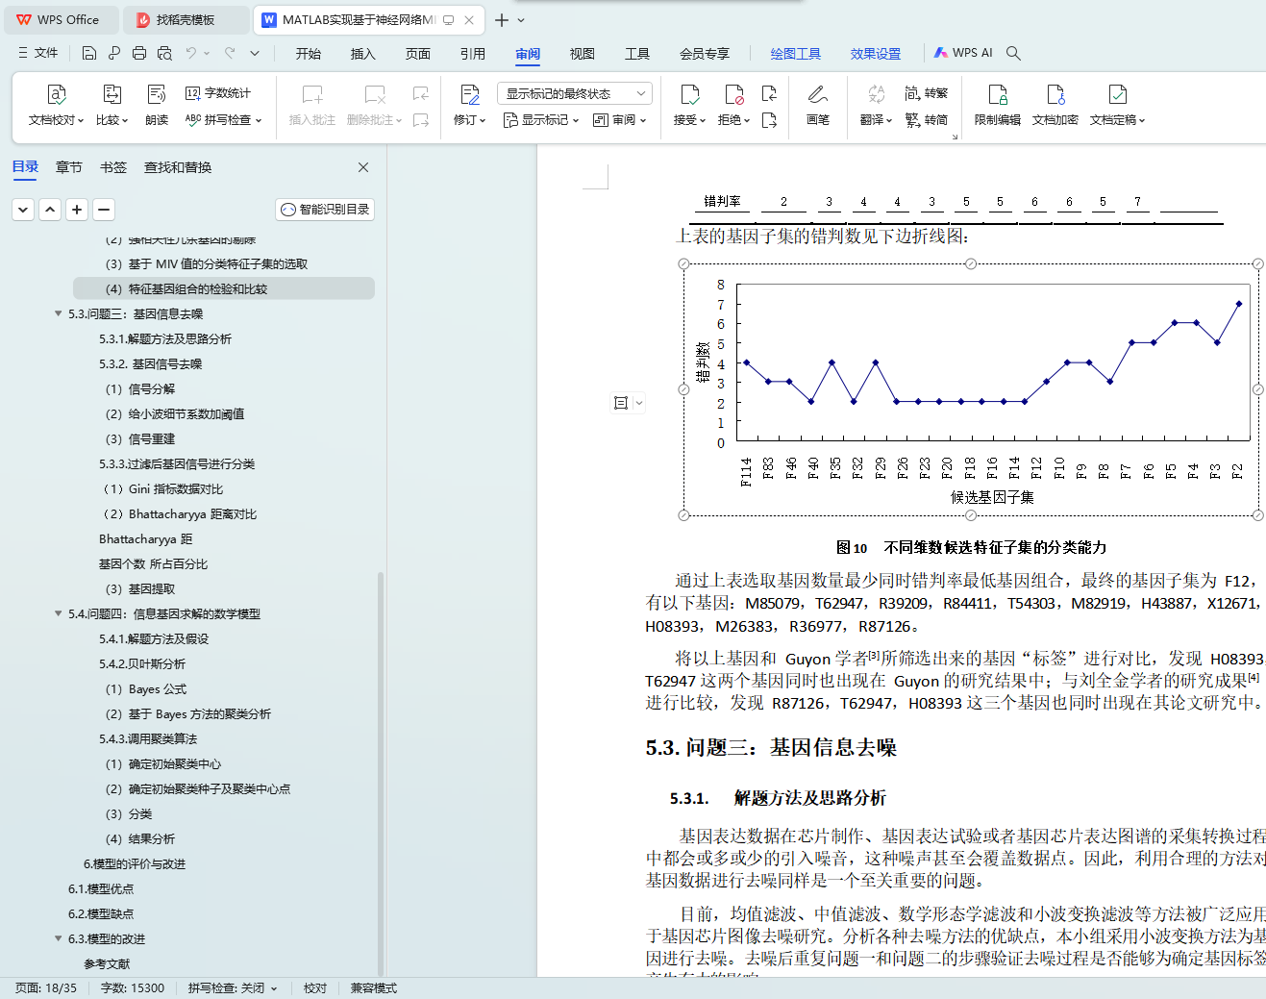Open 字数统计 word count

point(217,93)
